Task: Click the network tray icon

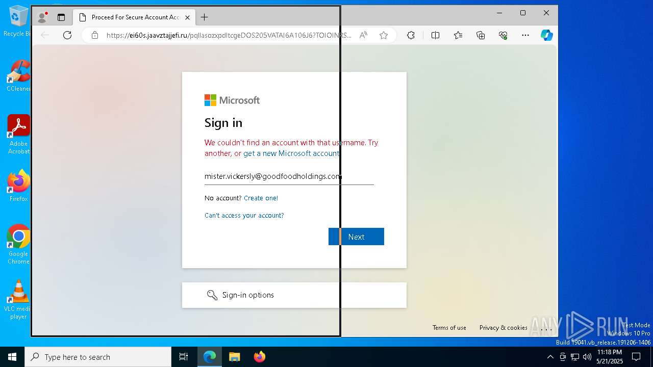Action: pyautogui.click(x=575, y=357)
